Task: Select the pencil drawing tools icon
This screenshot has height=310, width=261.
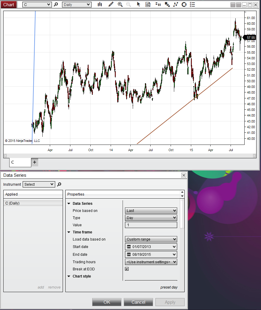Action: coord(111,4)
